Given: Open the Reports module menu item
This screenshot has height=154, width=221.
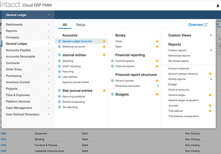Looking at the screenshot, I should [x=28, y=31].
